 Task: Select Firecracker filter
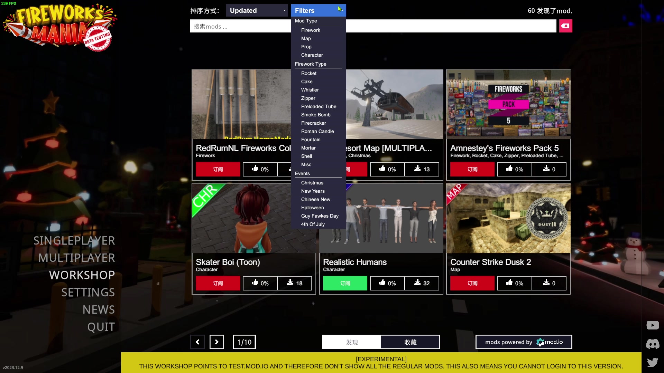click(x=313, y=123)
